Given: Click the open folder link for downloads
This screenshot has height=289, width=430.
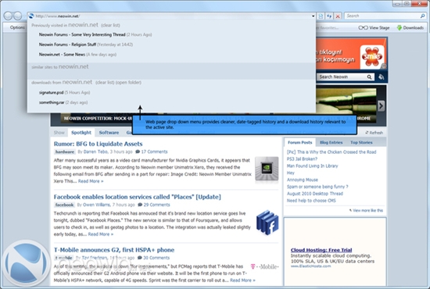Looking at the screenshot, I should [x=128, y=83].
